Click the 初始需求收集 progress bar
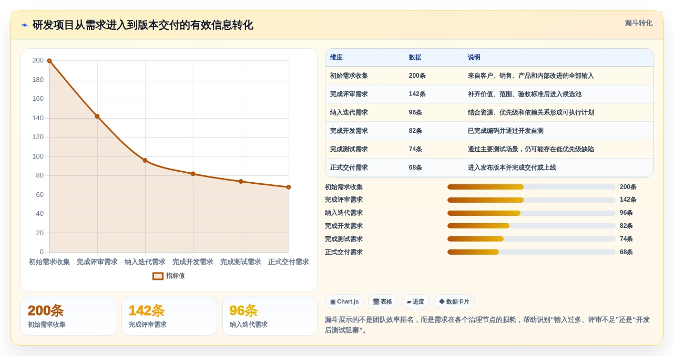The width and height of the screenshot is (674, 356). point(532,187)
